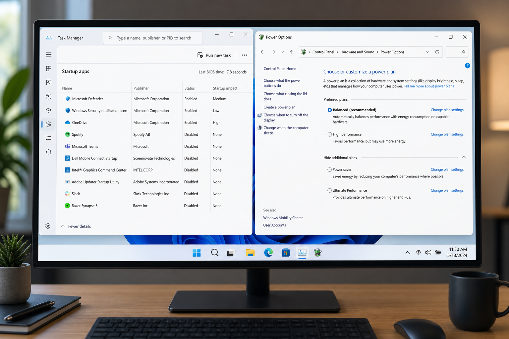
Task: Open Change plan settings for Balanced plan
Action: tap(447, 110)
